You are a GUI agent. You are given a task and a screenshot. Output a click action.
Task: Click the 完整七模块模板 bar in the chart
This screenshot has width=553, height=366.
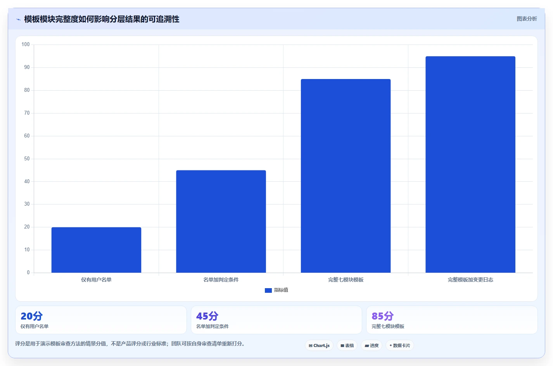[346, 176]
